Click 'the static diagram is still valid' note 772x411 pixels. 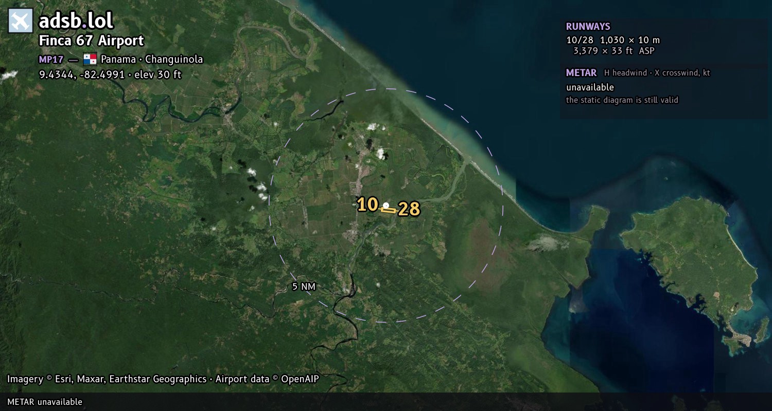(622, 100)
